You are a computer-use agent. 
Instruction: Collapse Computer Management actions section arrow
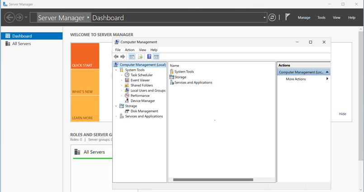point(327,72)
